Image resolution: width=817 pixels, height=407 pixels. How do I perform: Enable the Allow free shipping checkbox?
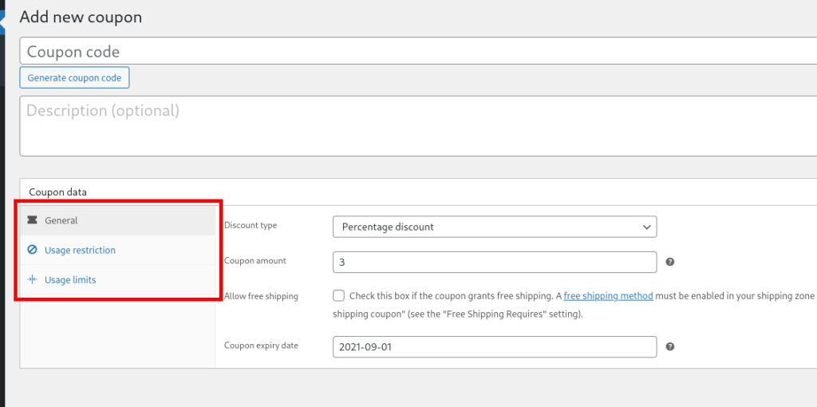(338, 296)
